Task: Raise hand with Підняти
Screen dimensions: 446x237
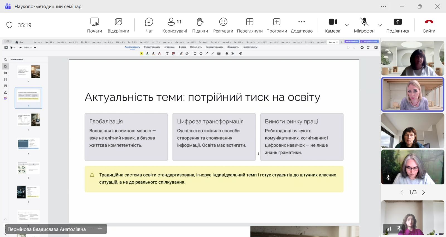Action: [x=200, y=25]
